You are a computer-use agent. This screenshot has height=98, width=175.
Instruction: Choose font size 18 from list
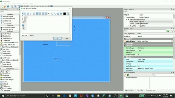point(23,28)
